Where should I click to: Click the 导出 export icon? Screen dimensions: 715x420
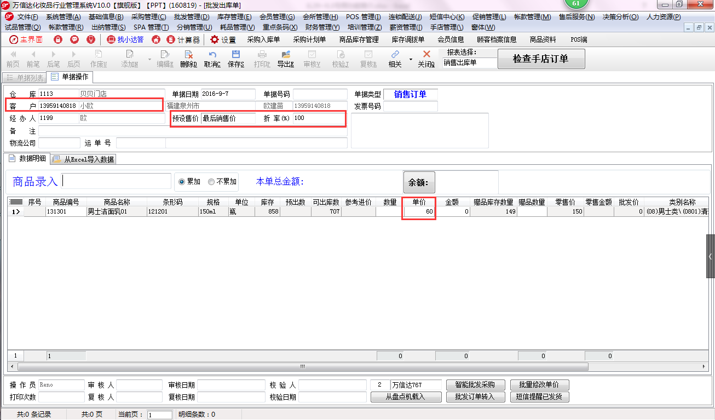tap(286, 59)
